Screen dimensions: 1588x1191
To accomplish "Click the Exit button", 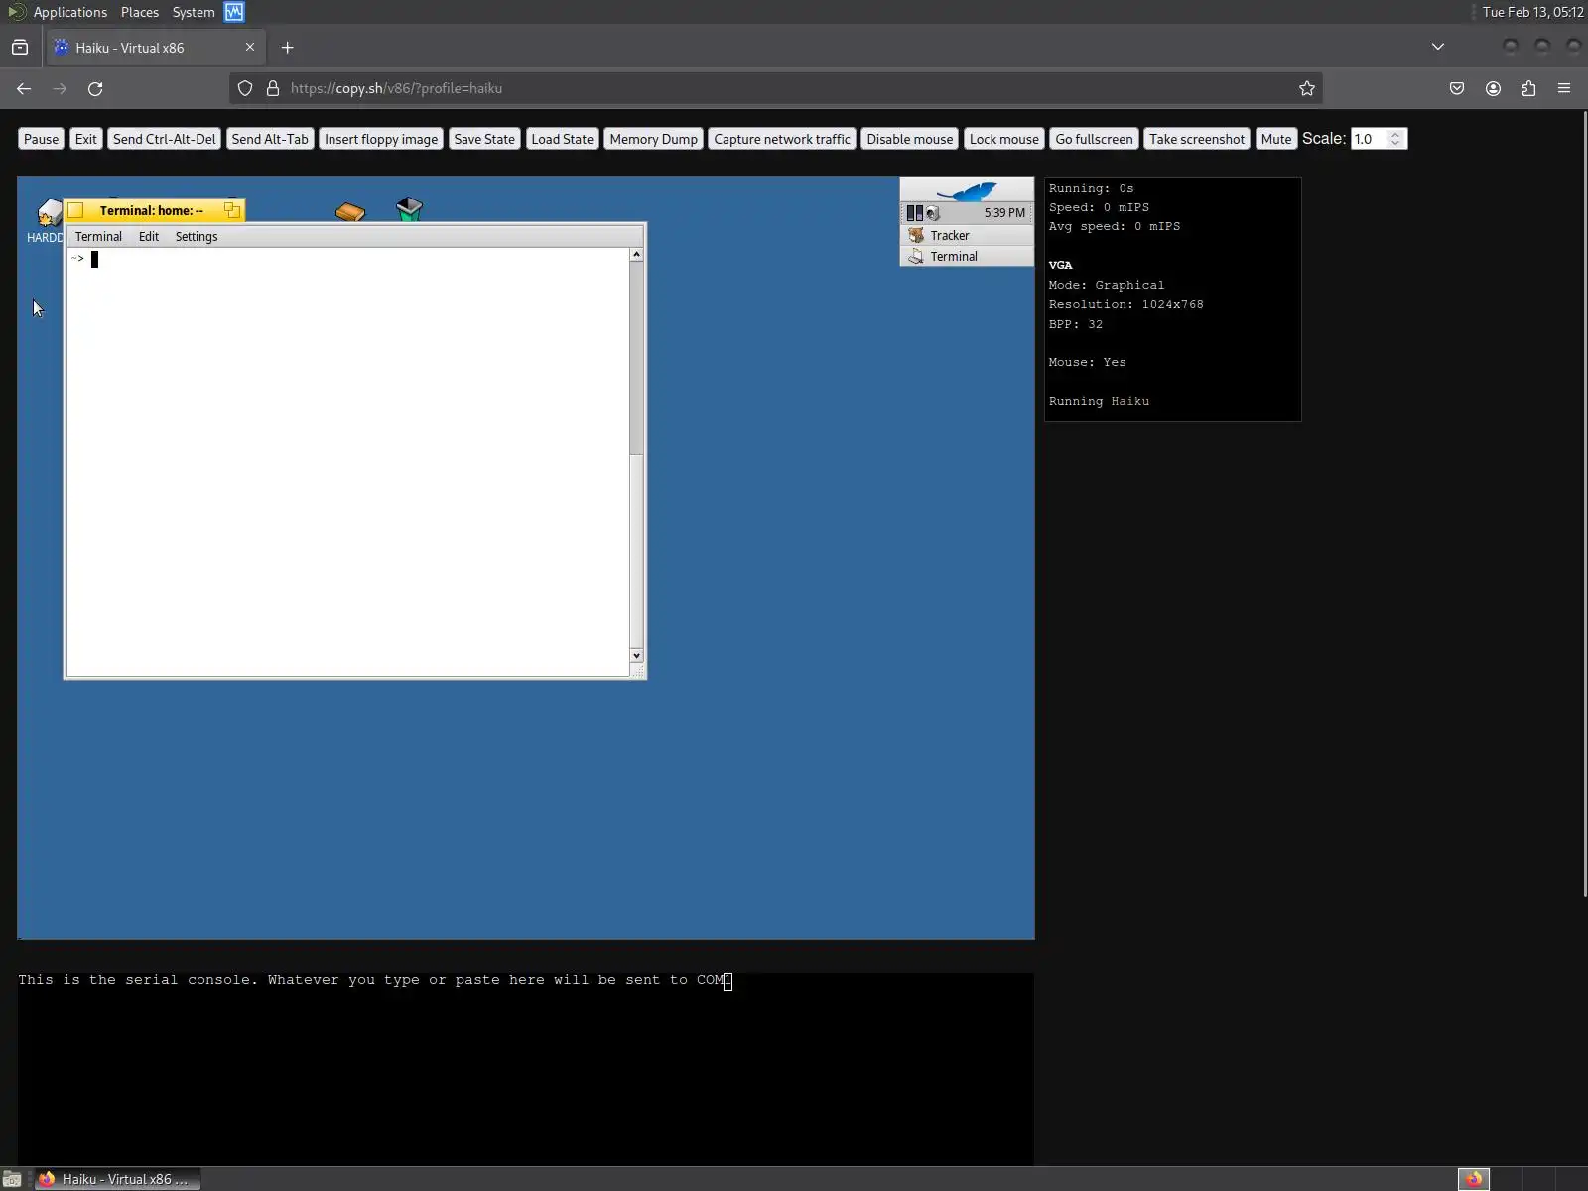I will tap(86, 139).
